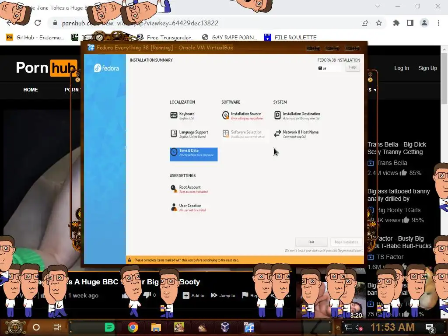
Task: Open the FILE ROULETTE bookmark
Action: click(x=290, y=38)
